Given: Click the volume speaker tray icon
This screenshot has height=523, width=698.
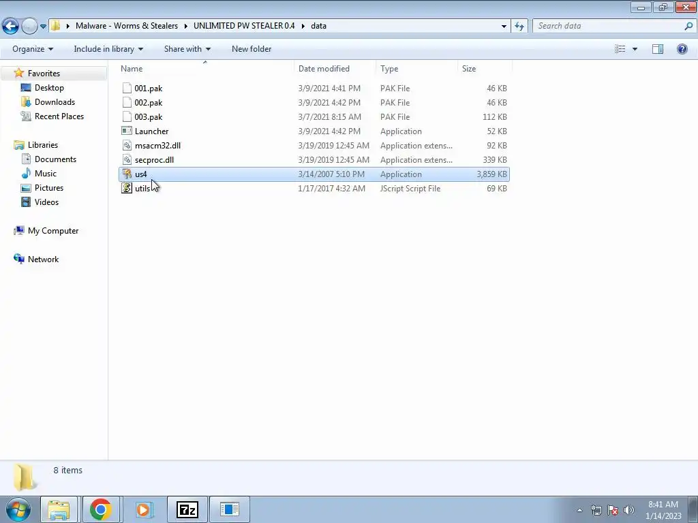Looking at the screenshot, I should 629,510.
